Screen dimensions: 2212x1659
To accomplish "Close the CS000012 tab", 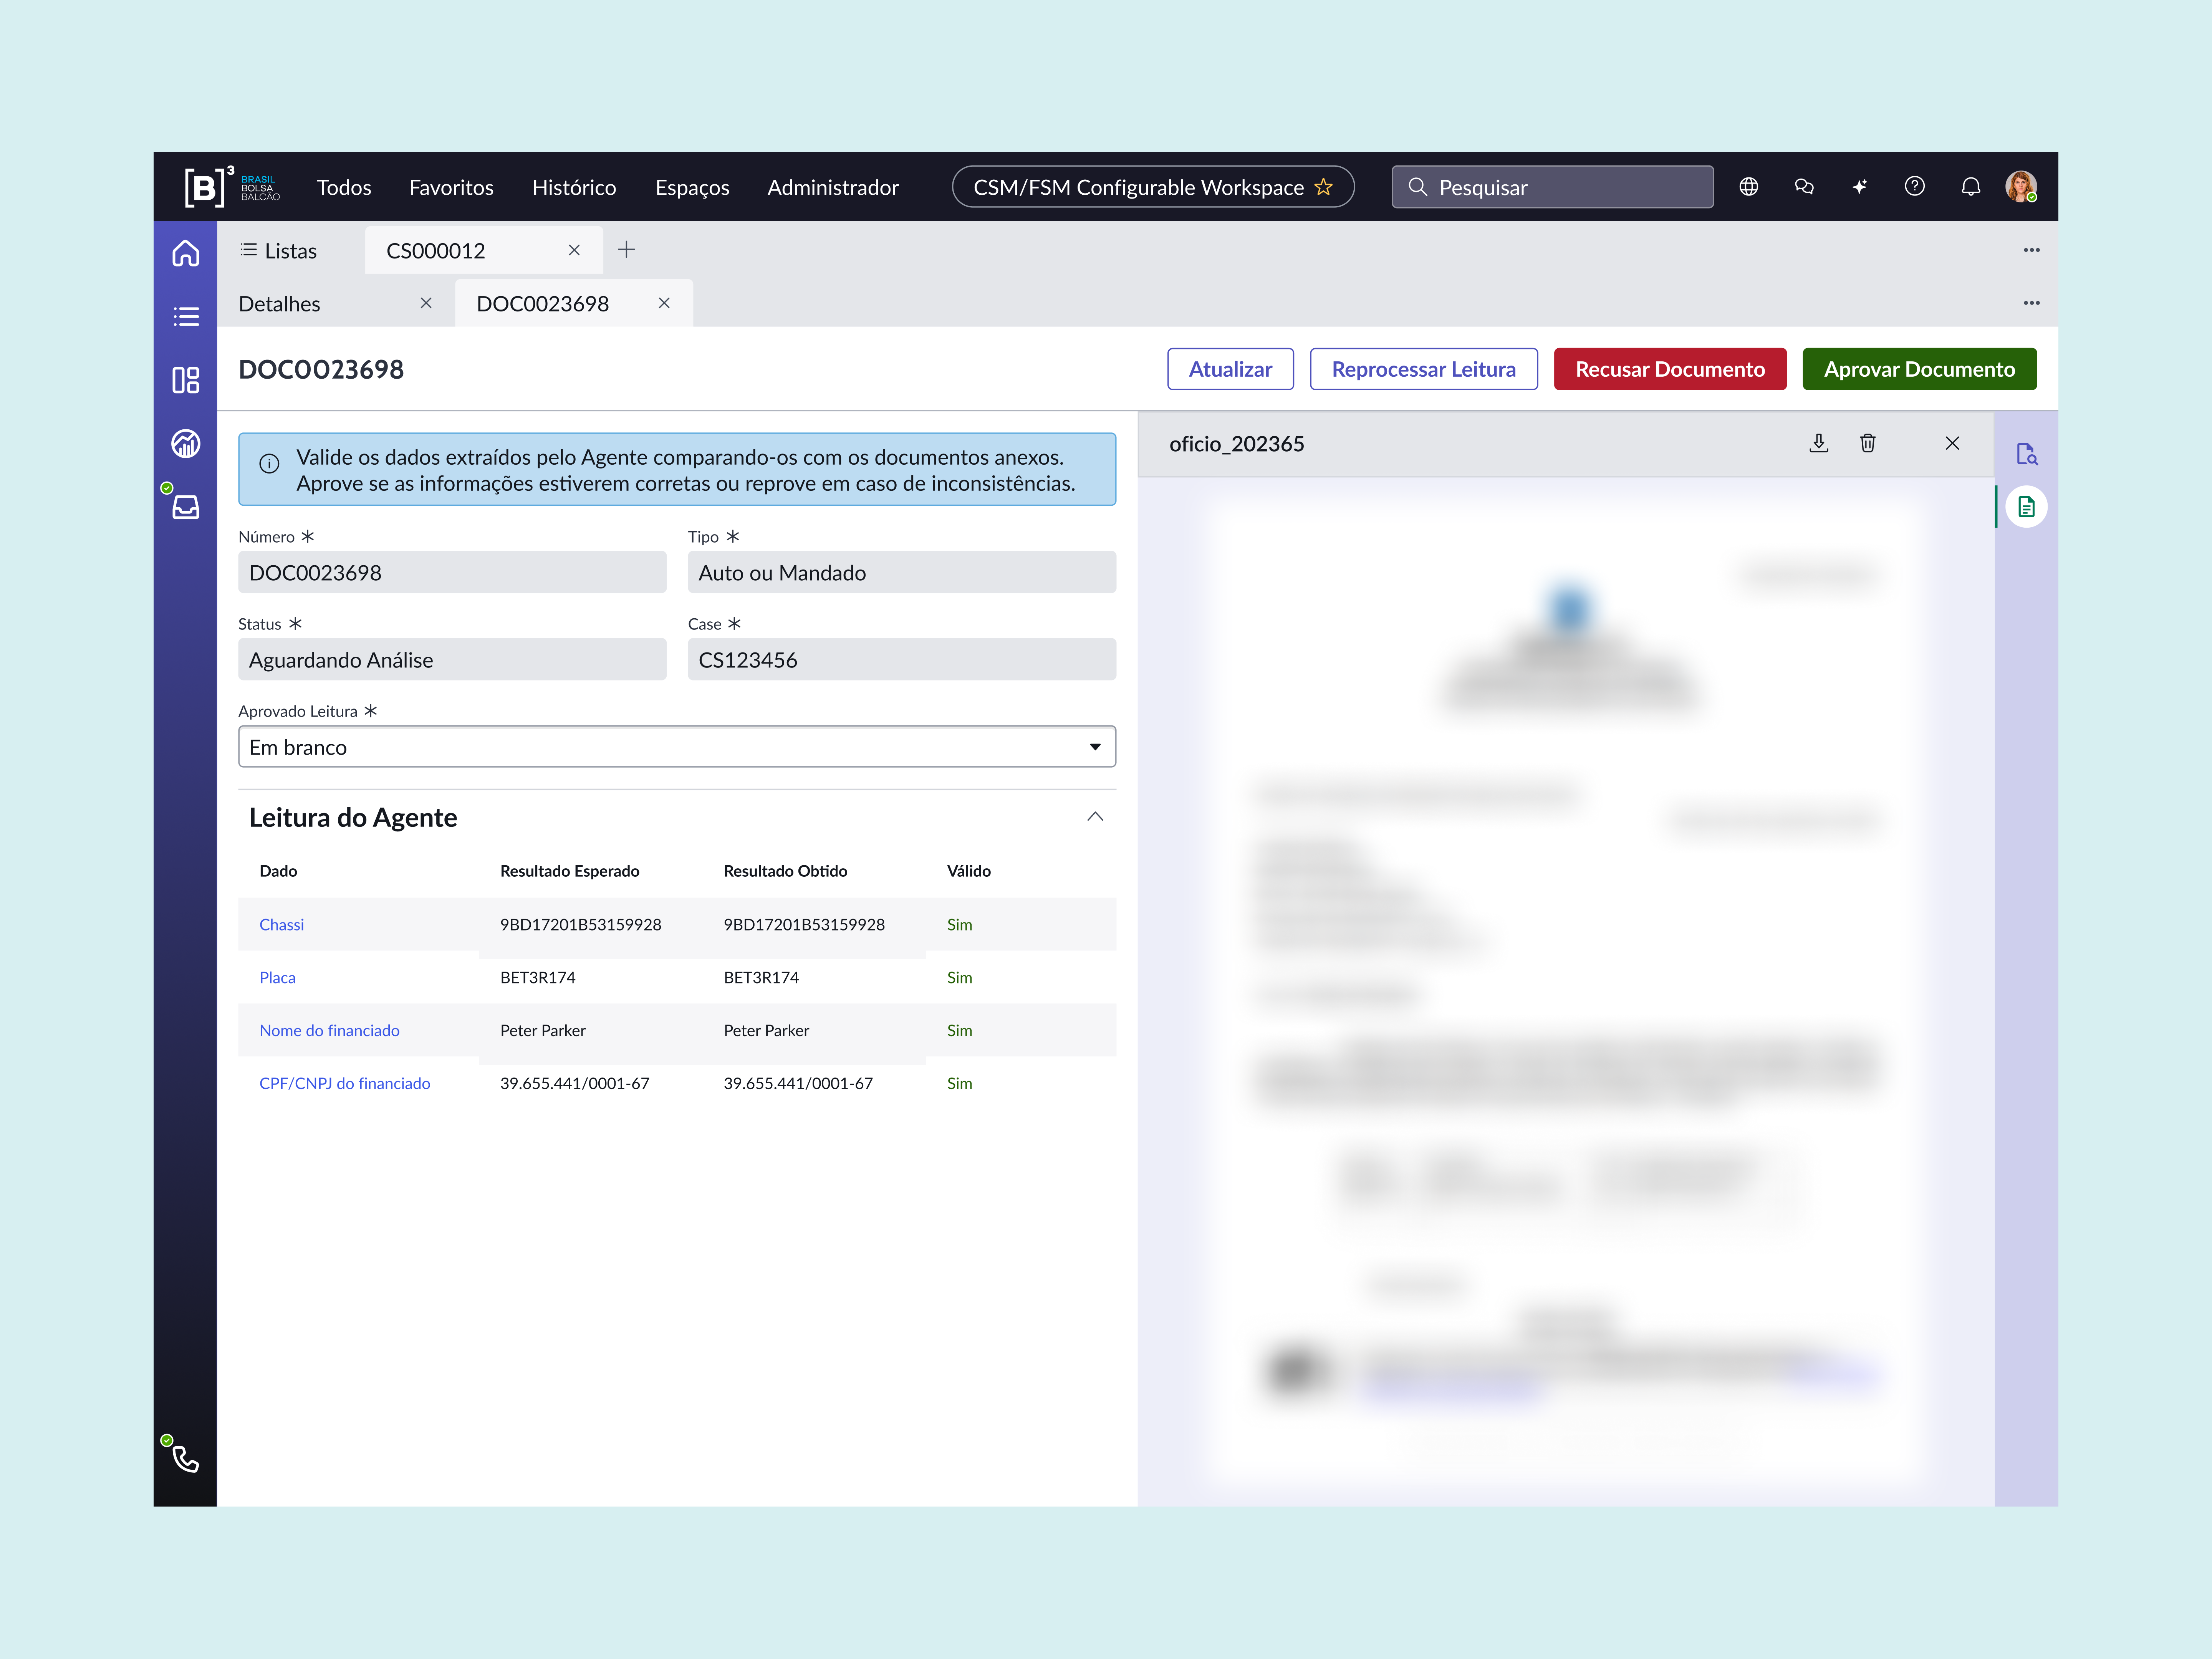I will (x=574, y=250).
